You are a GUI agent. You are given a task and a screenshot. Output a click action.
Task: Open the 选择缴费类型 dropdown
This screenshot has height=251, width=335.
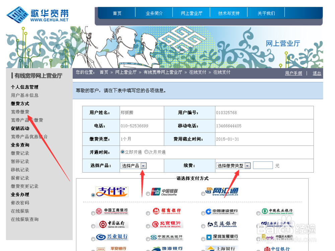233,166
